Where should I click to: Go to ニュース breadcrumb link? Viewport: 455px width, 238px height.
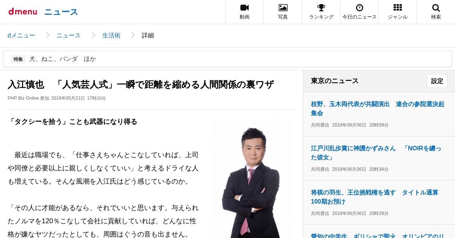pos(69,36)
